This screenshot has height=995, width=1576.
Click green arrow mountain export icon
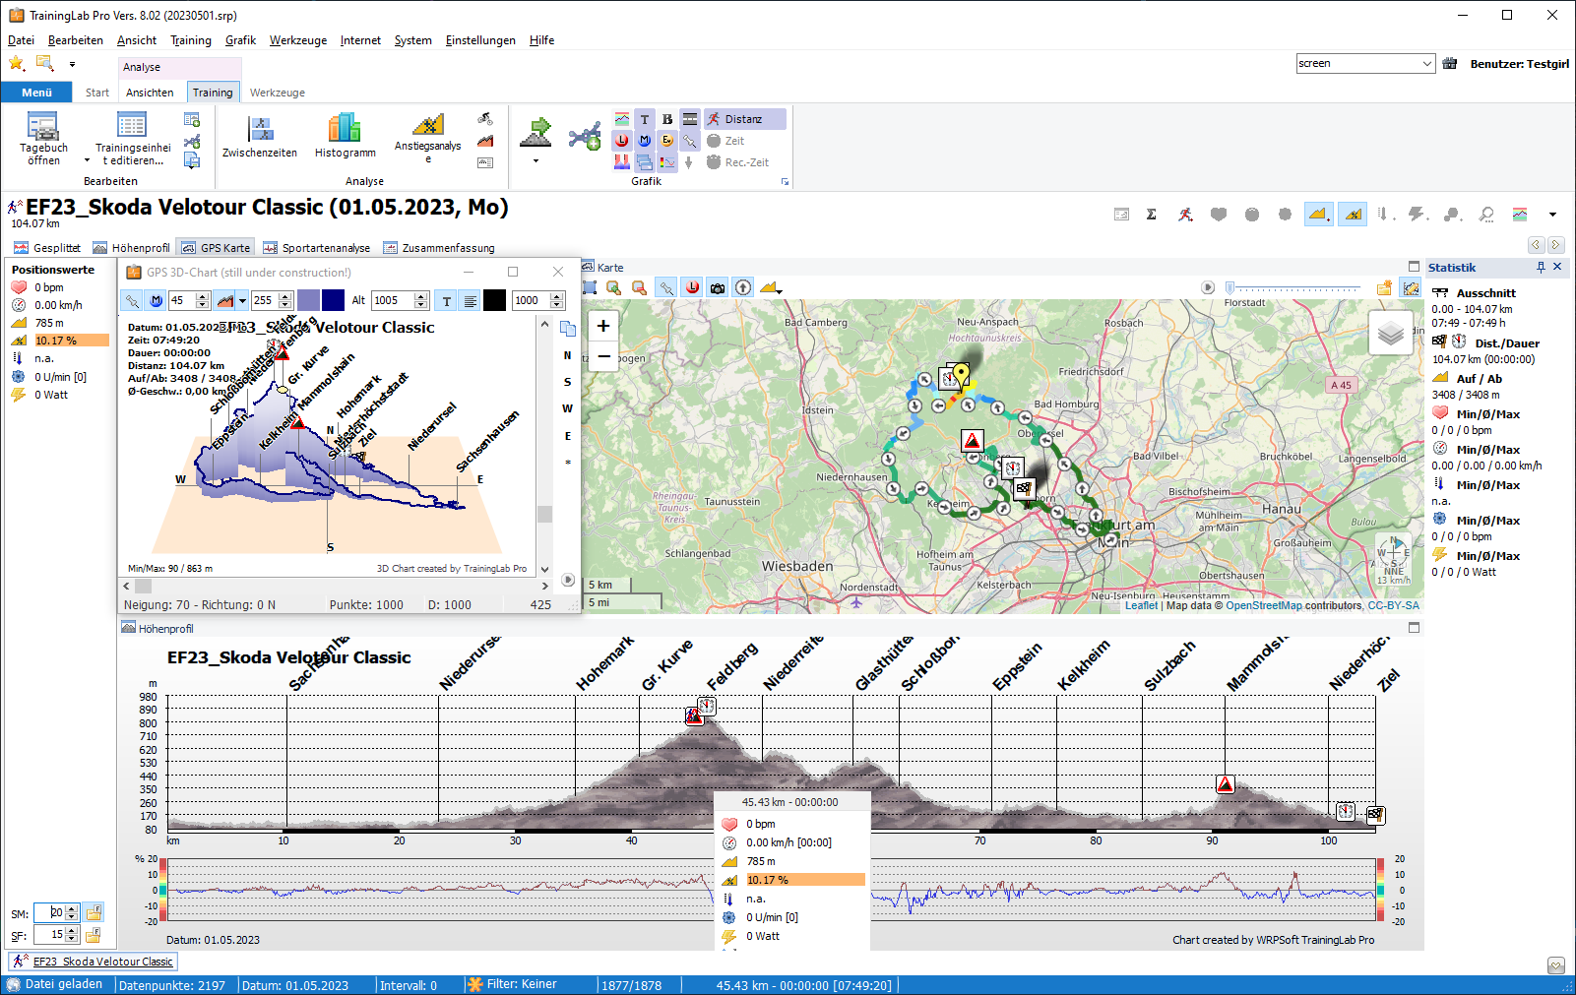click(x=536, y=132)
